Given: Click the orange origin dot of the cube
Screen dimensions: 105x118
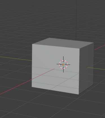Looking at the screenshot, I should point(63,65).
